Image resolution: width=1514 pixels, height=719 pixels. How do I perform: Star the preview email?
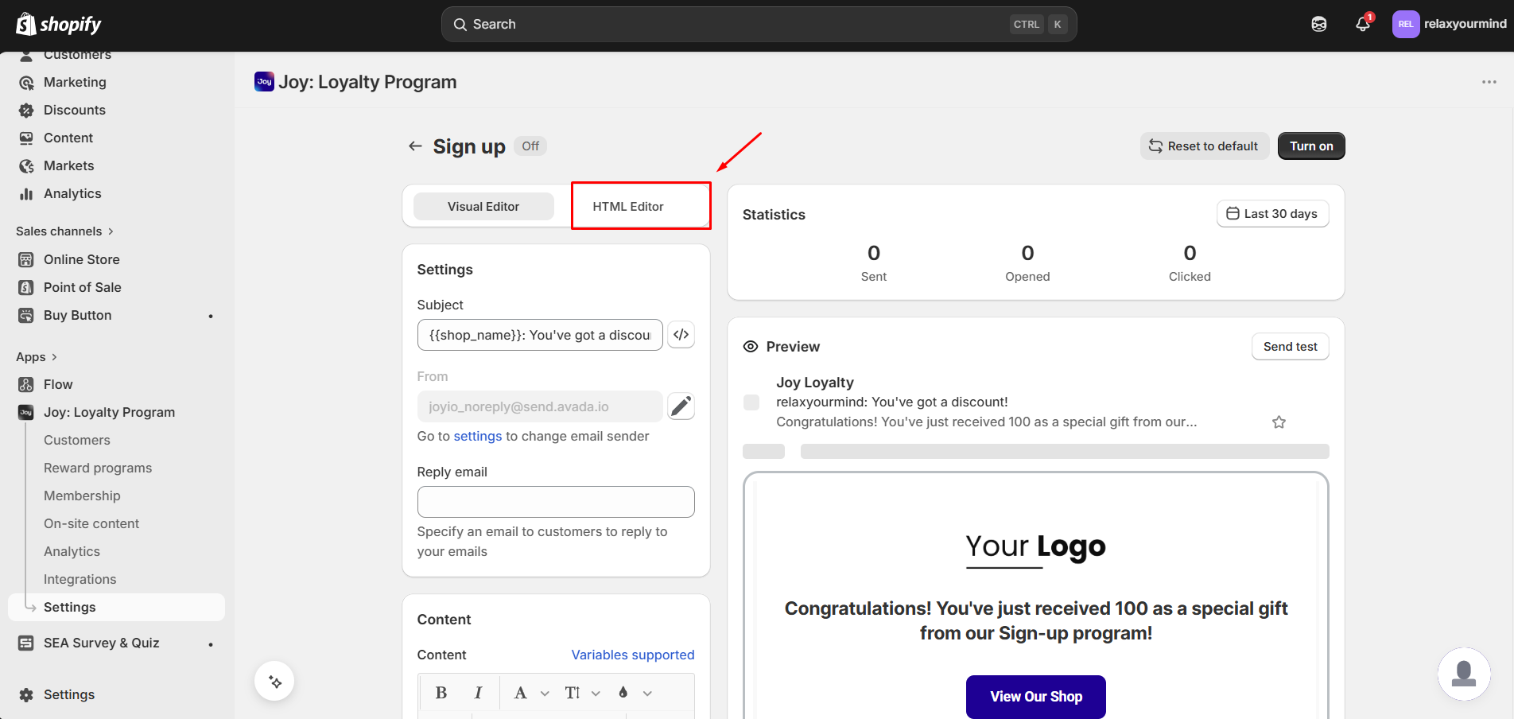click(1279, 422)
